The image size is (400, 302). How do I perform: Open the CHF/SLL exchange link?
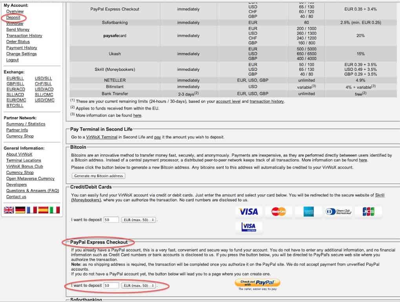coord(43,84)
